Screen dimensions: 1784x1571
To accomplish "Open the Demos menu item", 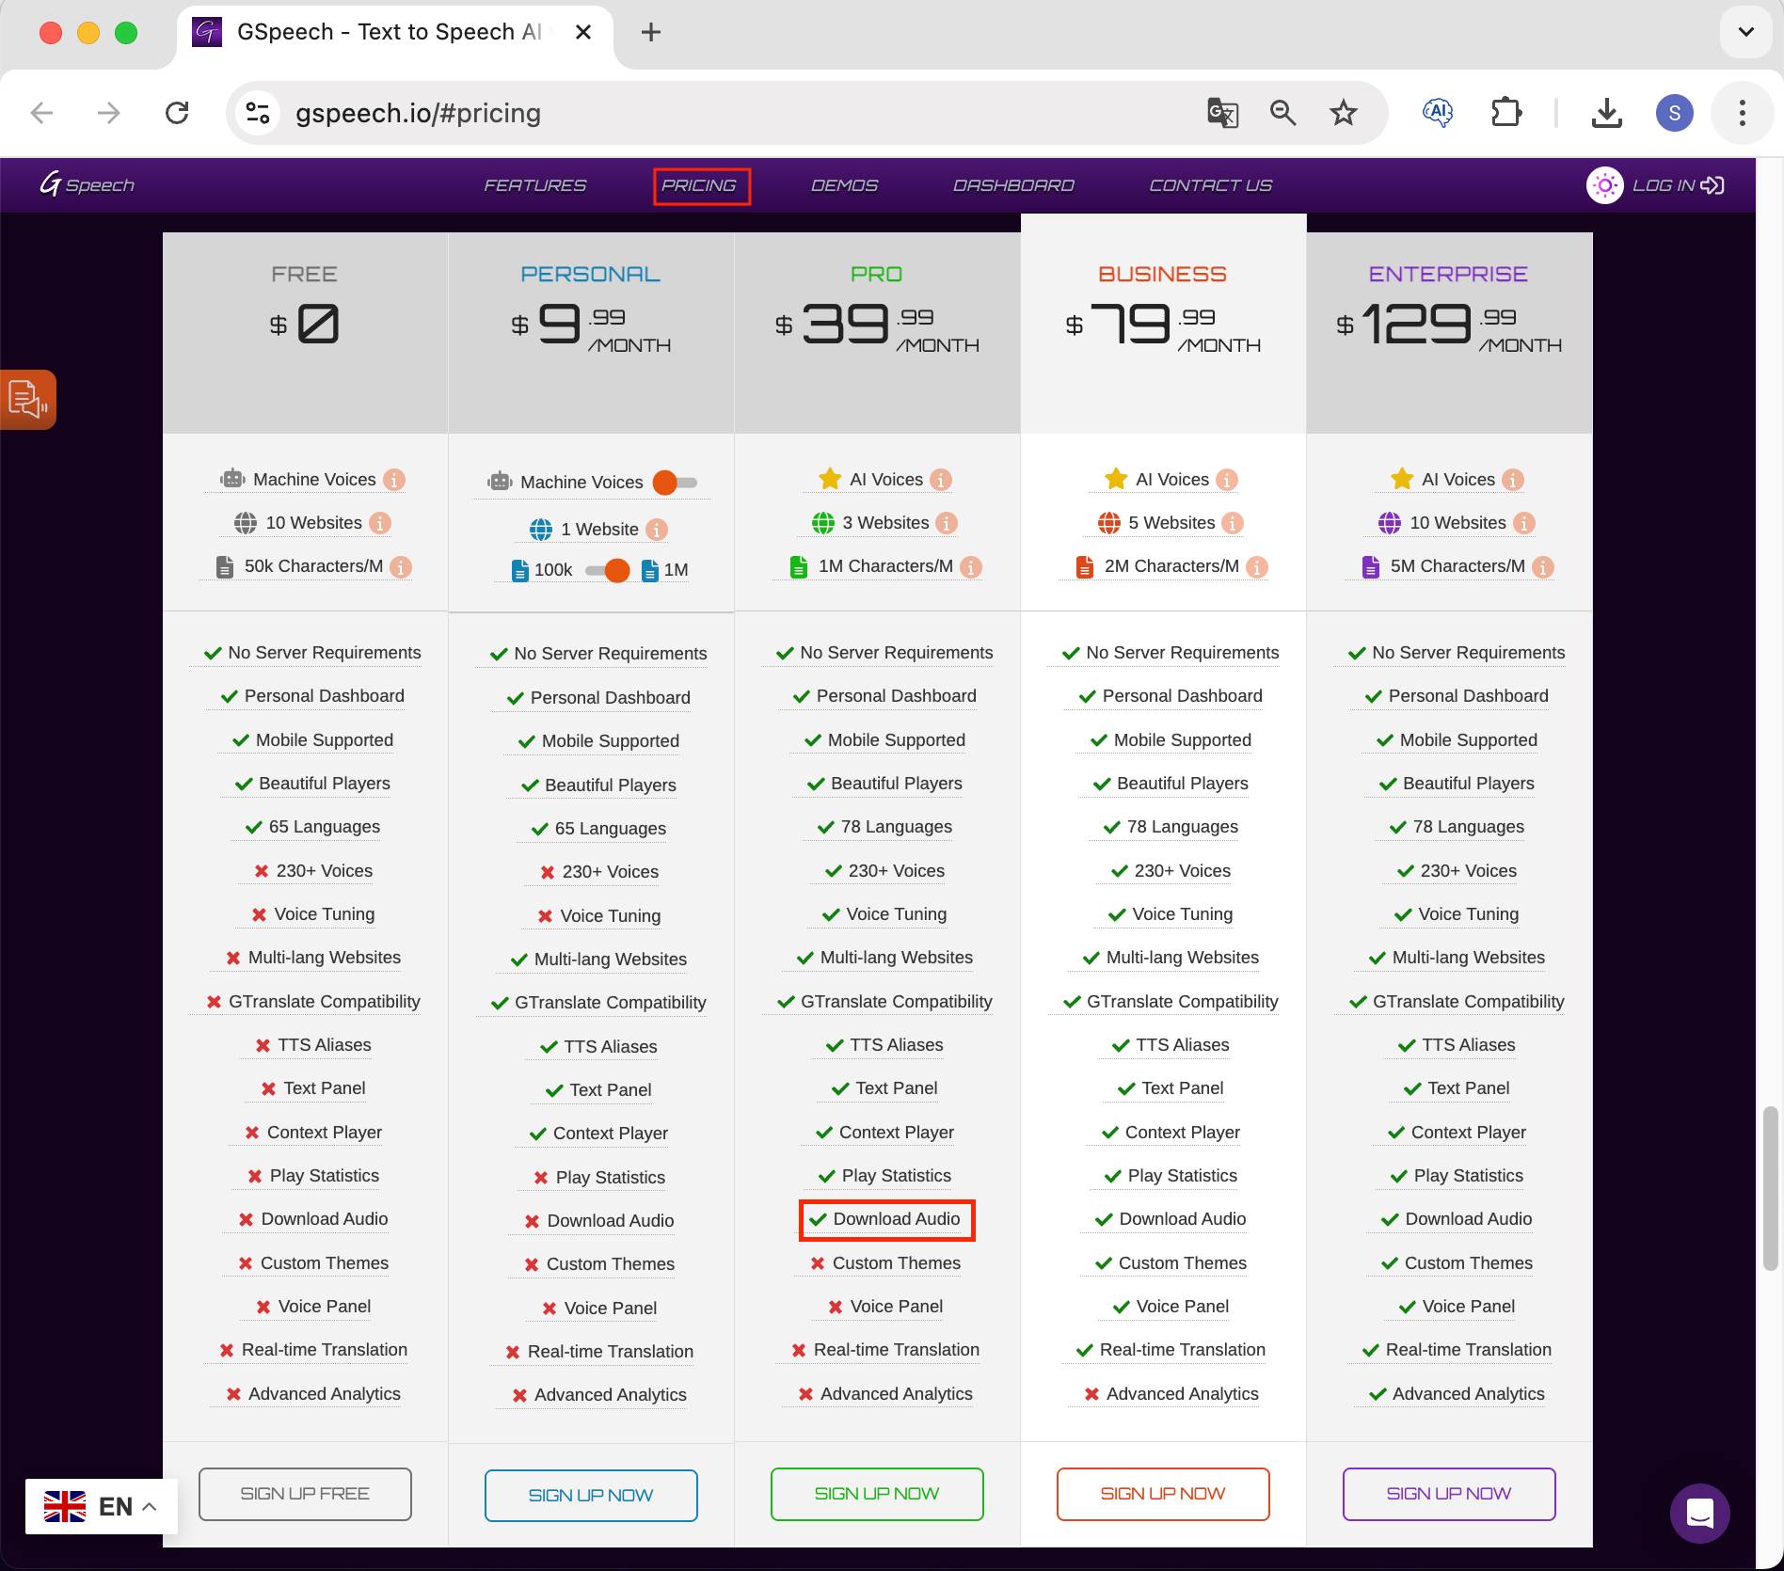I will 844,185.
